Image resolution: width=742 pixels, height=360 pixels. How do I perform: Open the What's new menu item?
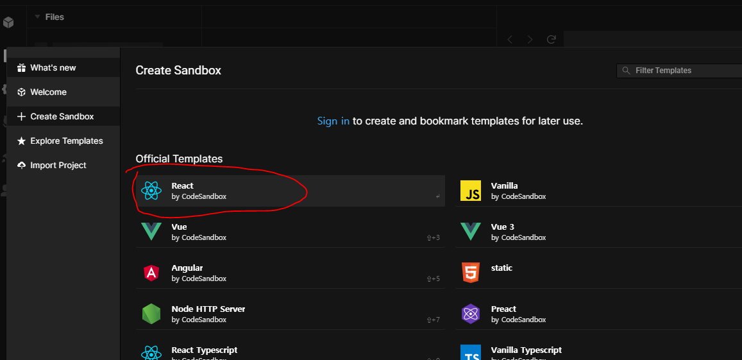coord(63,68)
